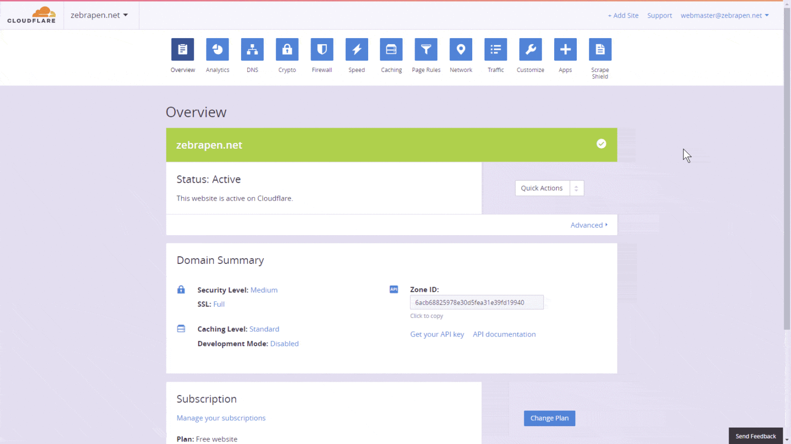
Task: Click the Scrape Shield icon
Action: tap(600, 49)
